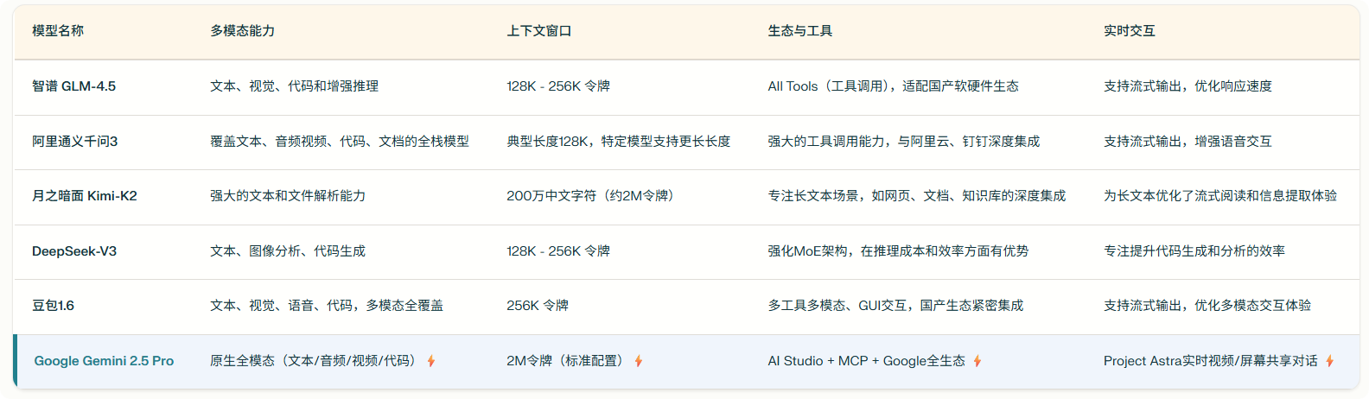Click GLM-4.5 row's 128K - 256K 令牌 cell

pyautogui.click(x=558, y=85)
